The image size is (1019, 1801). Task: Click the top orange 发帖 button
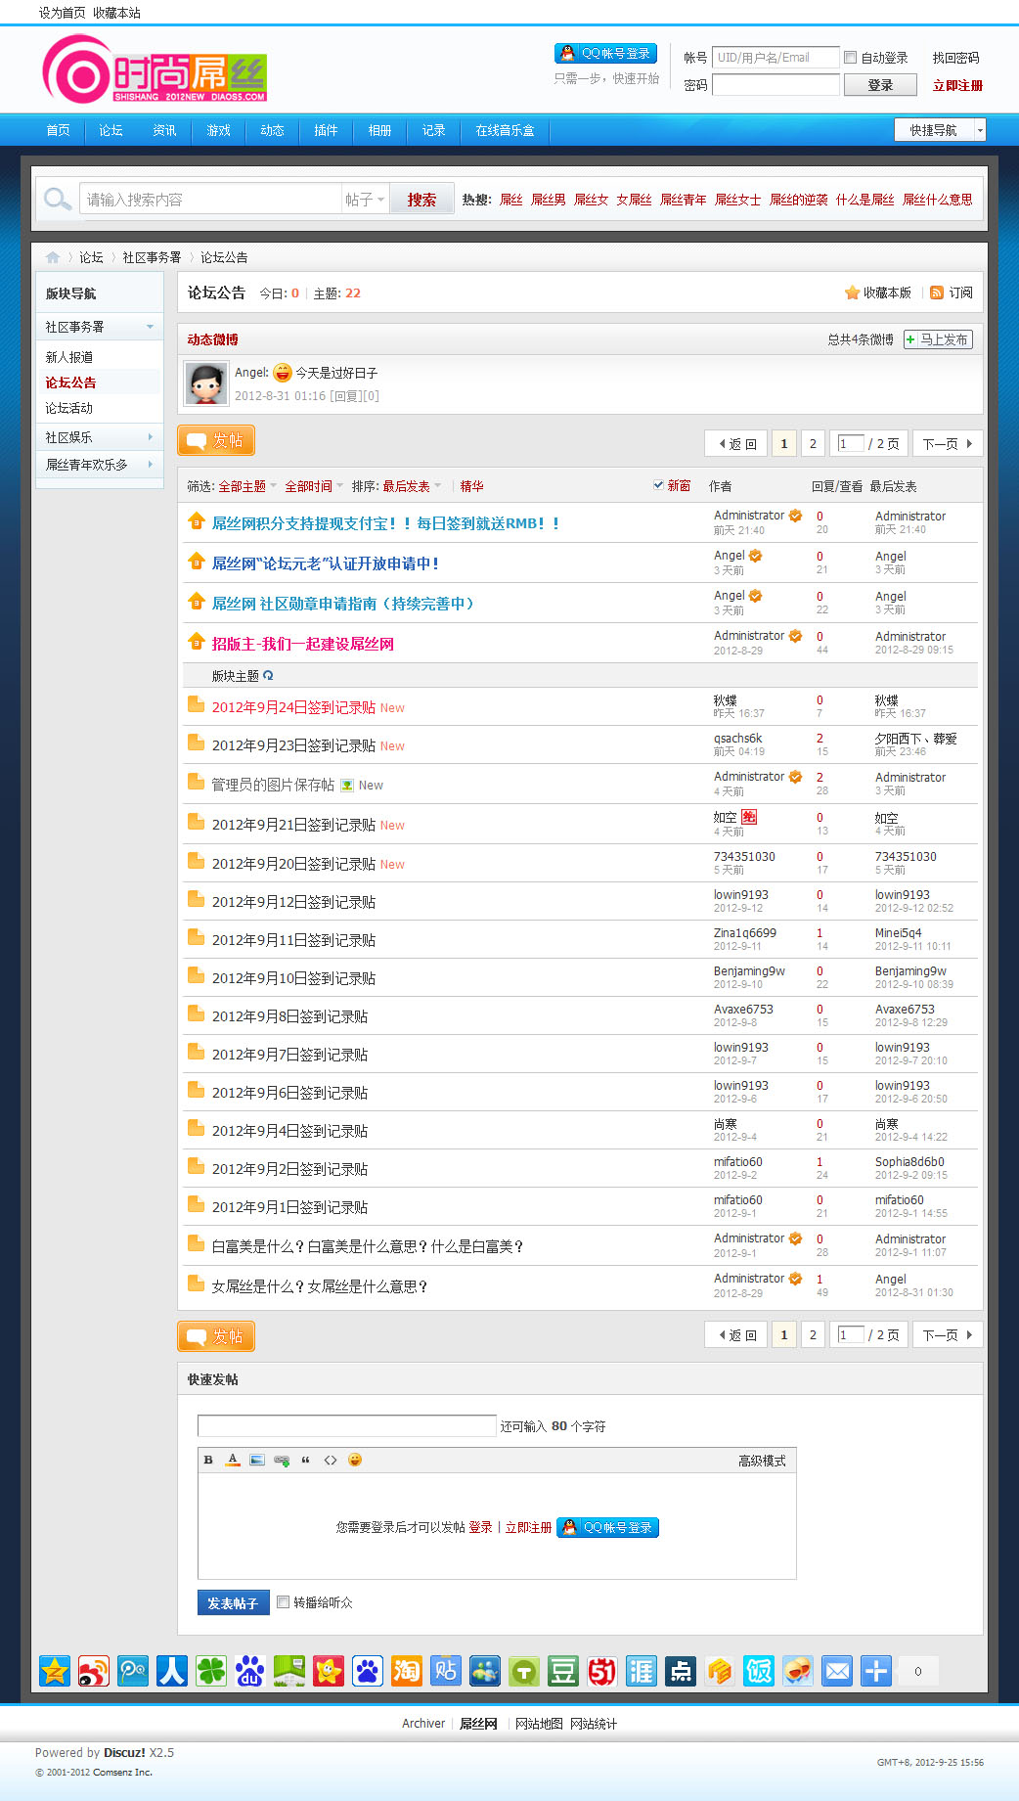point(216,440)
